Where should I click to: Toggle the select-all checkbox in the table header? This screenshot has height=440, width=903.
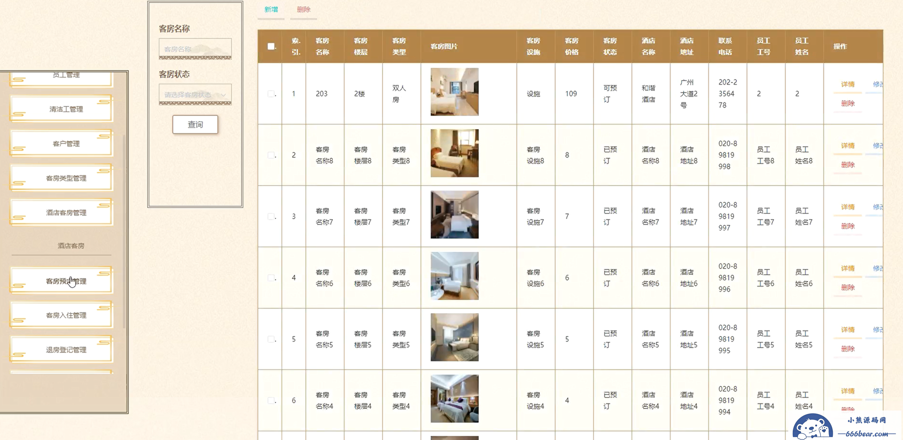[271, 46]
